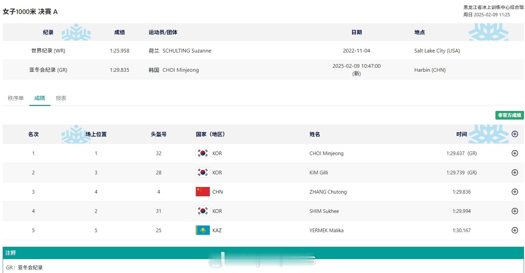Click the GR：亚冬会纪录 note text
525x273 pixels.
(x=24, y=267)
